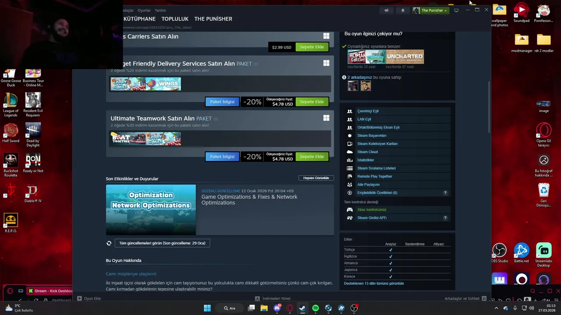Click Windows icon beside Ultimate Teamwork

click(326, 118)
